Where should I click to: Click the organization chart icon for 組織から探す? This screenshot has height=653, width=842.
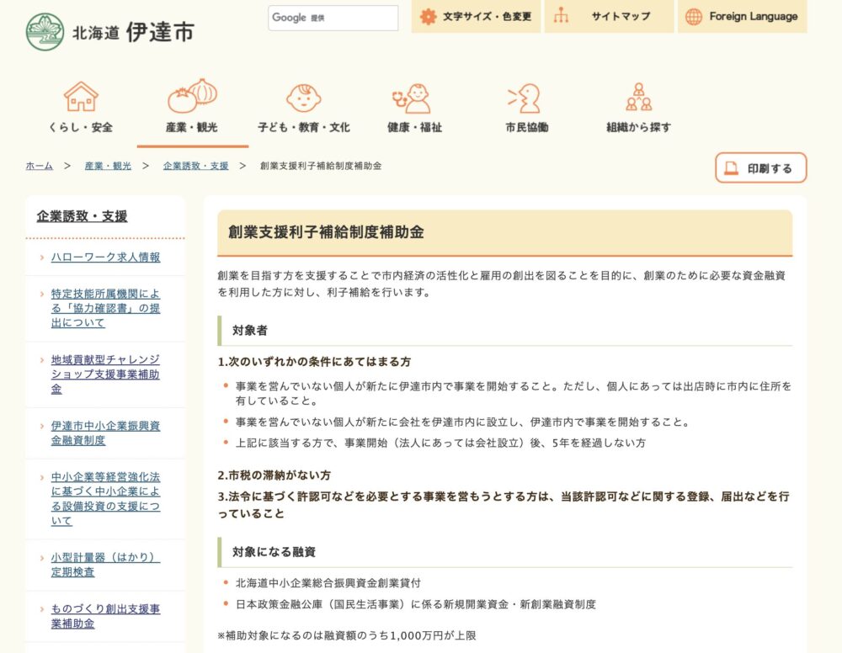coord(638,97)
